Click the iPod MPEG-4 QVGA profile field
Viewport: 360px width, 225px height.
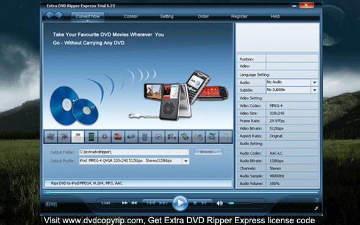tap(131, 161)
